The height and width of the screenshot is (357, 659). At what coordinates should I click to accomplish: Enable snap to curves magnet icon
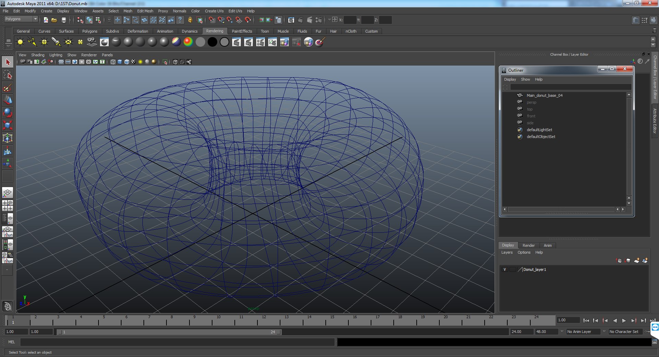point(221,20)
